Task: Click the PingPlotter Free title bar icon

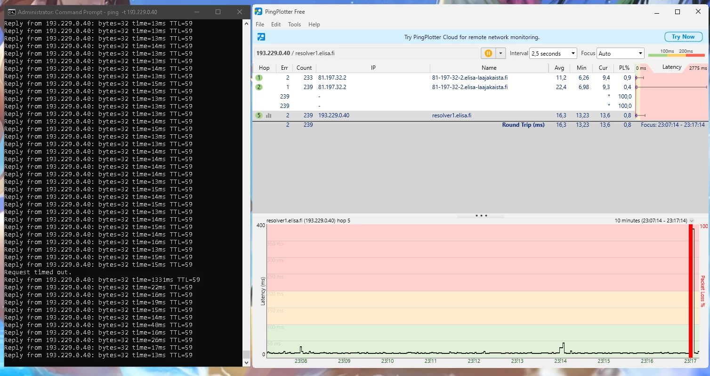Action: (x=258, y=12)
